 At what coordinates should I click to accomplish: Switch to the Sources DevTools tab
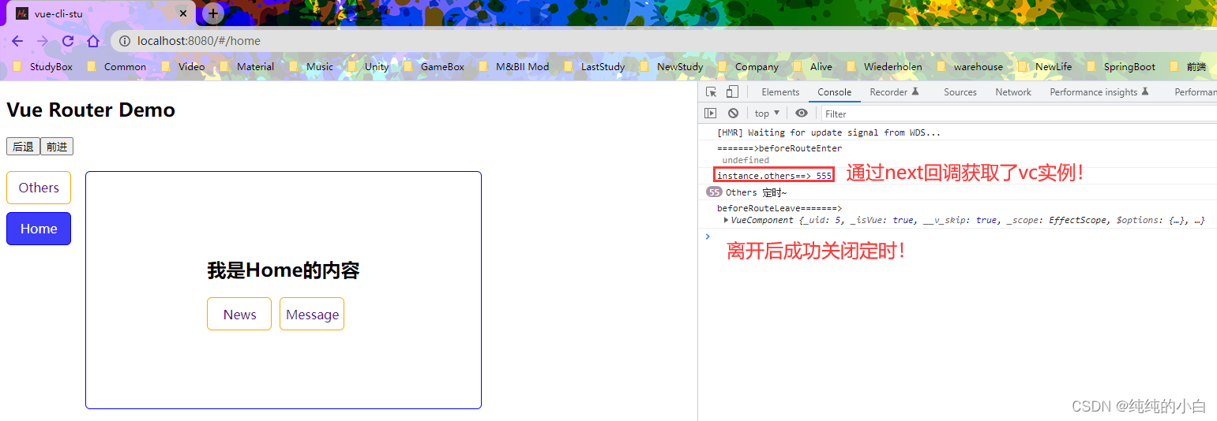tap(960, 92)
